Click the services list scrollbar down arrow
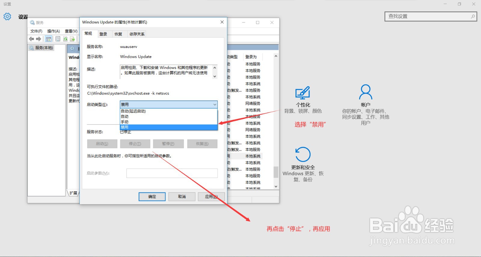This screenshot has height=257, width=481. pos(276,186)
